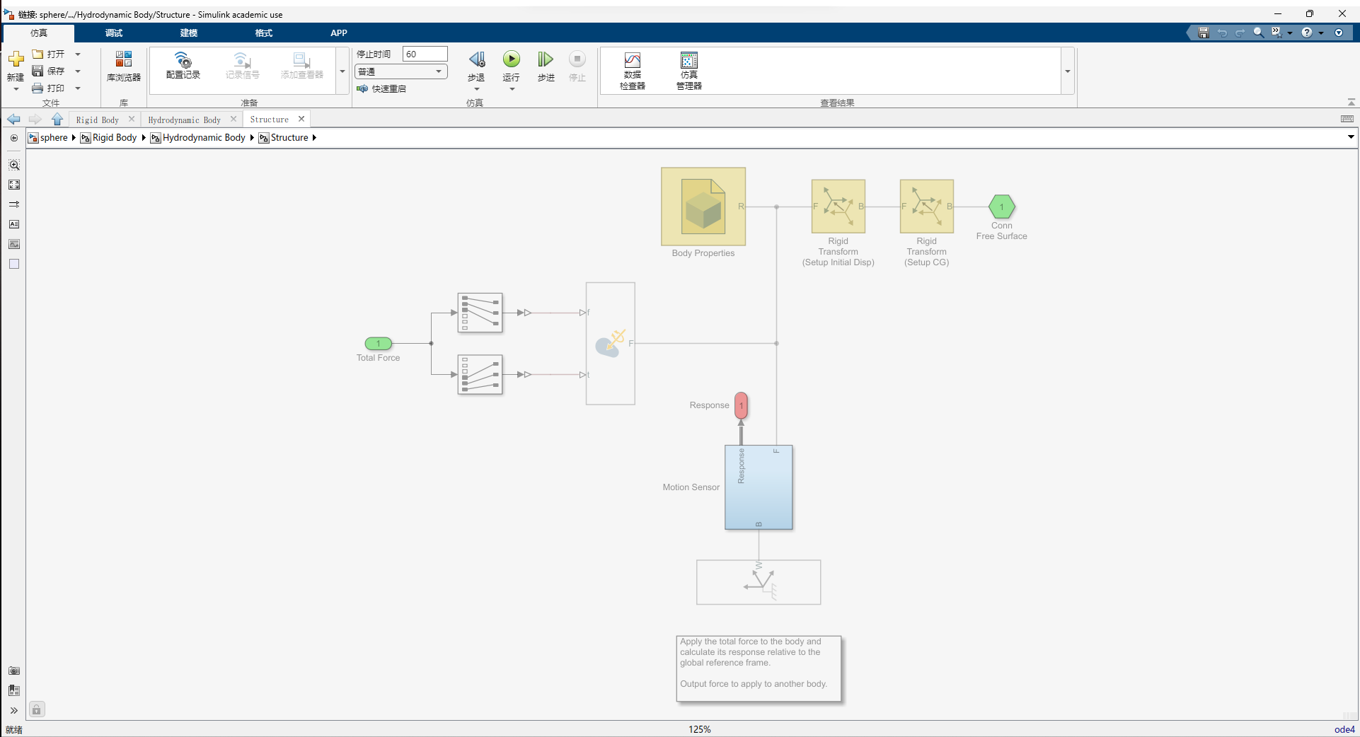The height and width of the screenshot is (737, 1360).
Task: Open the simulation mode dropdown showing 普通
Action: pyautogui.click(x=400, y=71)
